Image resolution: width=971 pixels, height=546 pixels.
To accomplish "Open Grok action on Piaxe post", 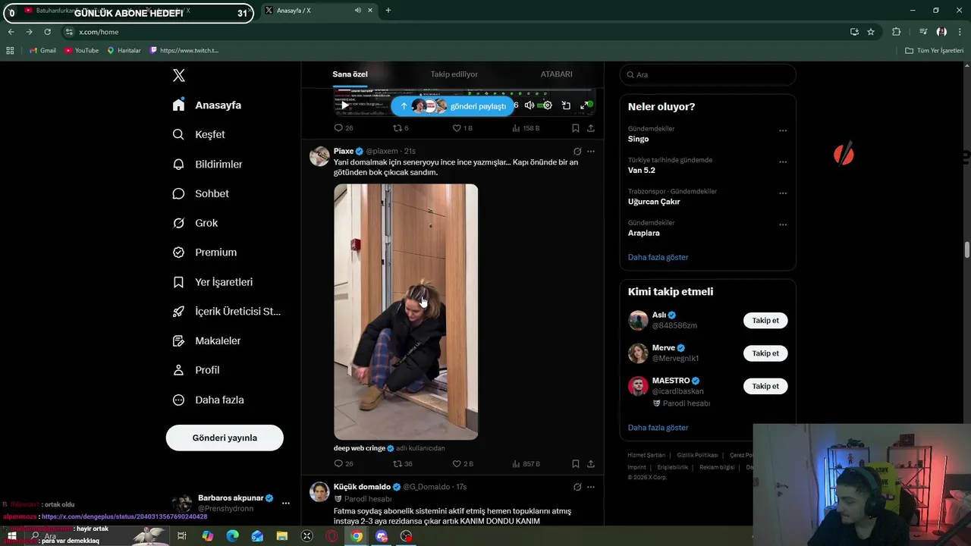I will tap(577, 151).
